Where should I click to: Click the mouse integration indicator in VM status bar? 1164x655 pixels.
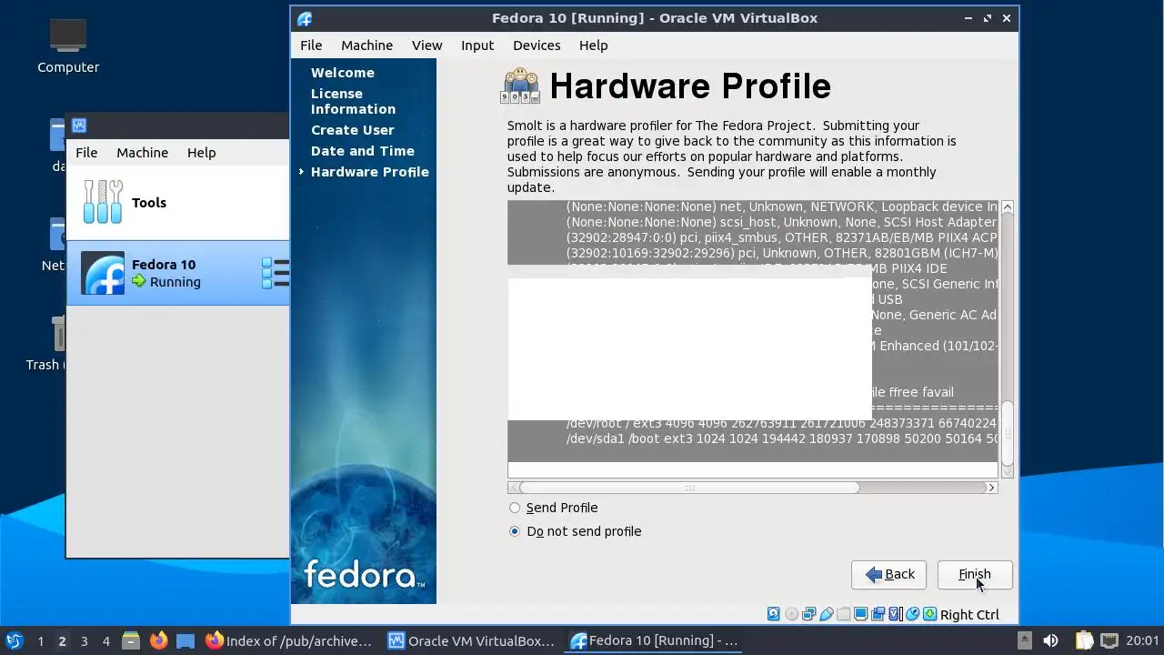pyautogui.click(x=913, y=614)
